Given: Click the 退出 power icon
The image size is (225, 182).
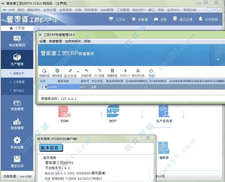Looking at the screenshot, I should pyautogui.click(x=151, y=71).
